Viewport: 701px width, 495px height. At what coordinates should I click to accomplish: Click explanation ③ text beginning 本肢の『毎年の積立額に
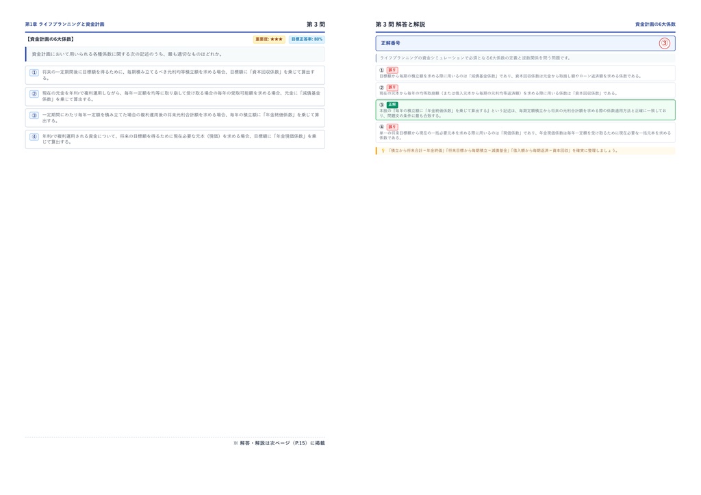pyautogui.click(x=523, y=113)
